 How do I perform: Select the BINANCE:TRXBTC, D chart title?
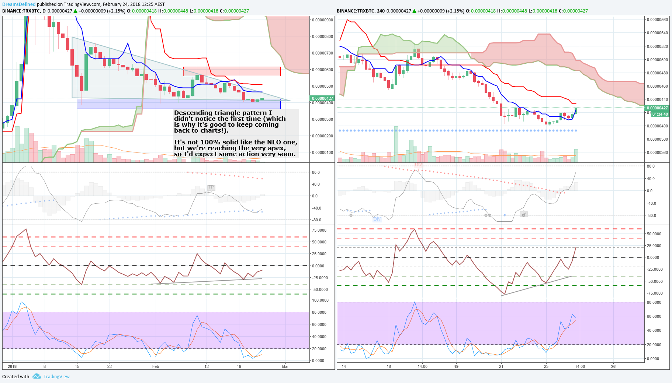(24, 11)
